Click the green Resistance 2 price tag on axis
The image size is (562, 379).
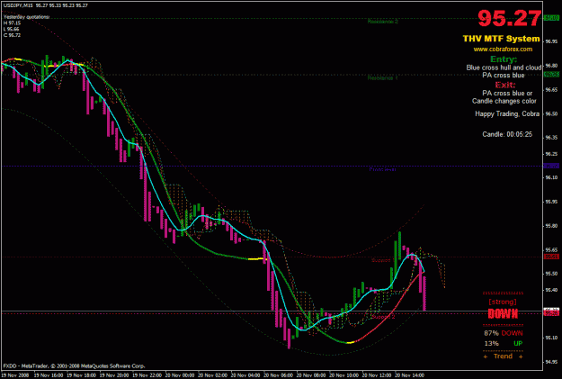(551, 18)
